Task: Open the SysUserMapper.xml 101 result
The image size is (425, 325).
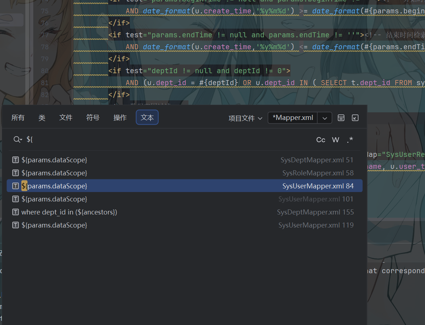Action: click(184, 199)
